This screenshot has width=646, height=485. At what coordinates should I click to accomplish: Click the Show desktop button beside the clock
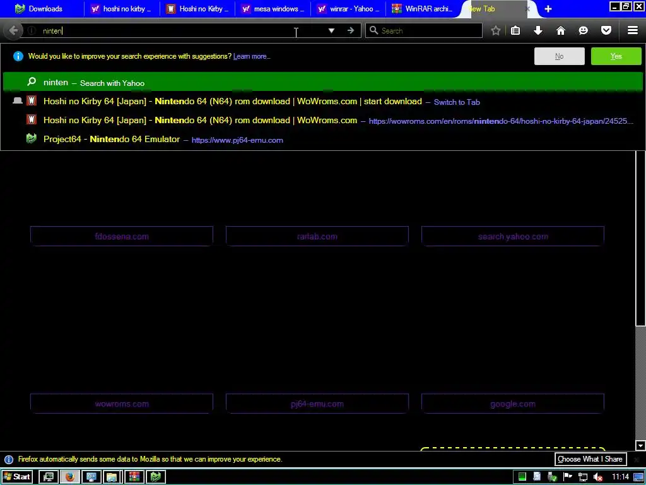pos(638,477)
